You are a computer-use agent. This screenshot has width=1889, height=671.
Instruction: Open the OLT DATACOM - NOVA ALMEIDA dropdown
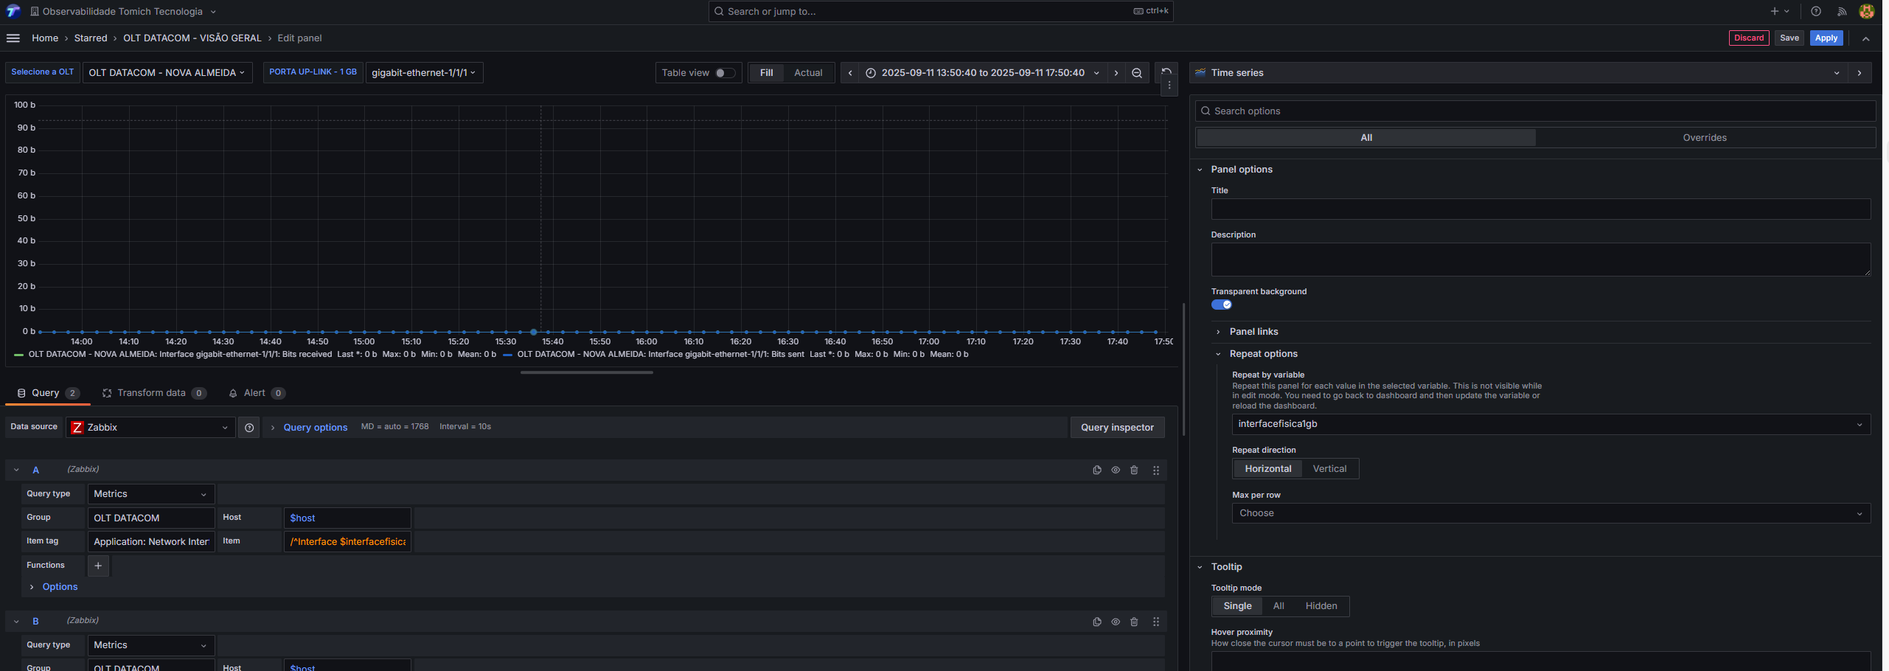167,73
